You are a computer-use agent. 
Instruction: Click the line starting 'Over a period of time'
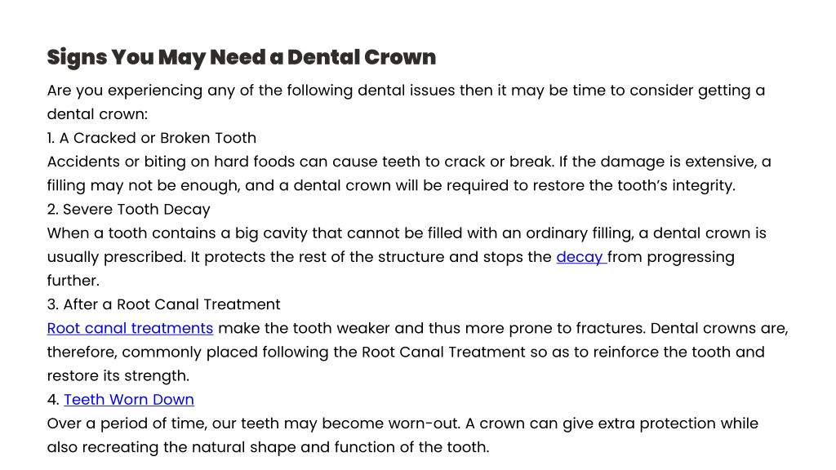coord(402,423)
